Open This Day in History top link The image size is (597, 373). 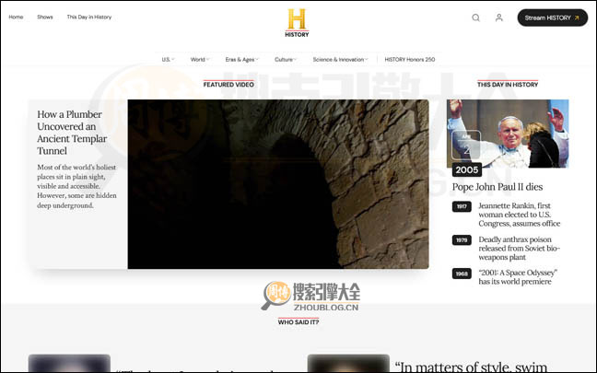(x=89, y=17)
